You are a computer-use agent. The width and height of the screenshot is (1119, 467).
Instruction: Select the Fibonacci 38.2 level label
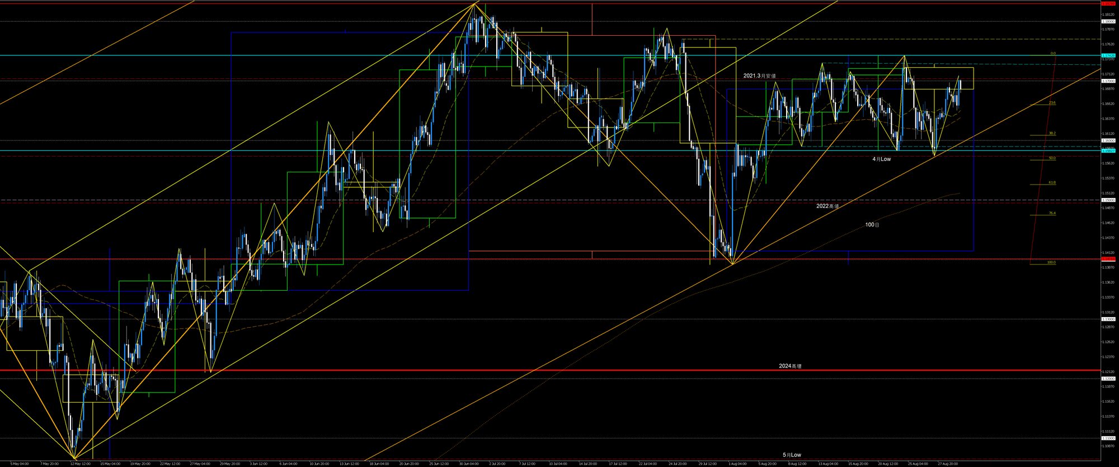point(1052,133)
